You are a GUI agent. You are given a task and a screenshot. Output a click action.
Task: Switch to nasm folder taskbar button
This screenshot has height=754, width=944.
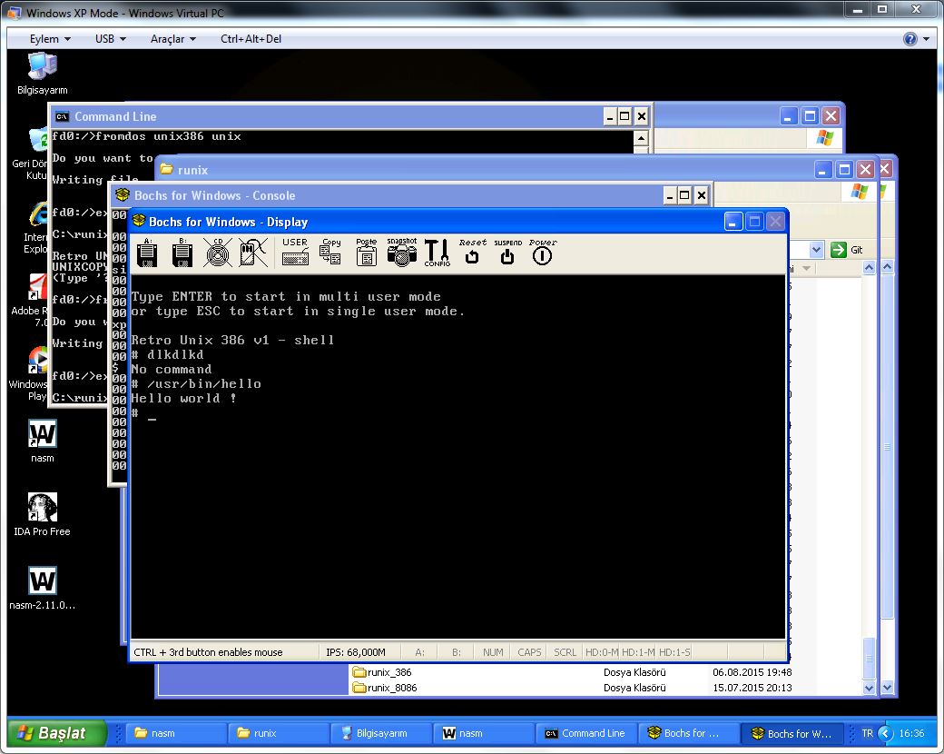click(x=174, y=733)
